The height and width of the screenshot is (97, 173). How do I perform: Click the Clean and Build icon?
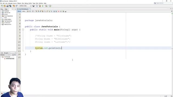tap(40, 6)
